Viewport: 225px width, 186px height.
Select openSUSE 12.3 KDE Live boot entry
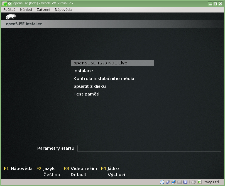pyautogui.click(x=113, y=63)
